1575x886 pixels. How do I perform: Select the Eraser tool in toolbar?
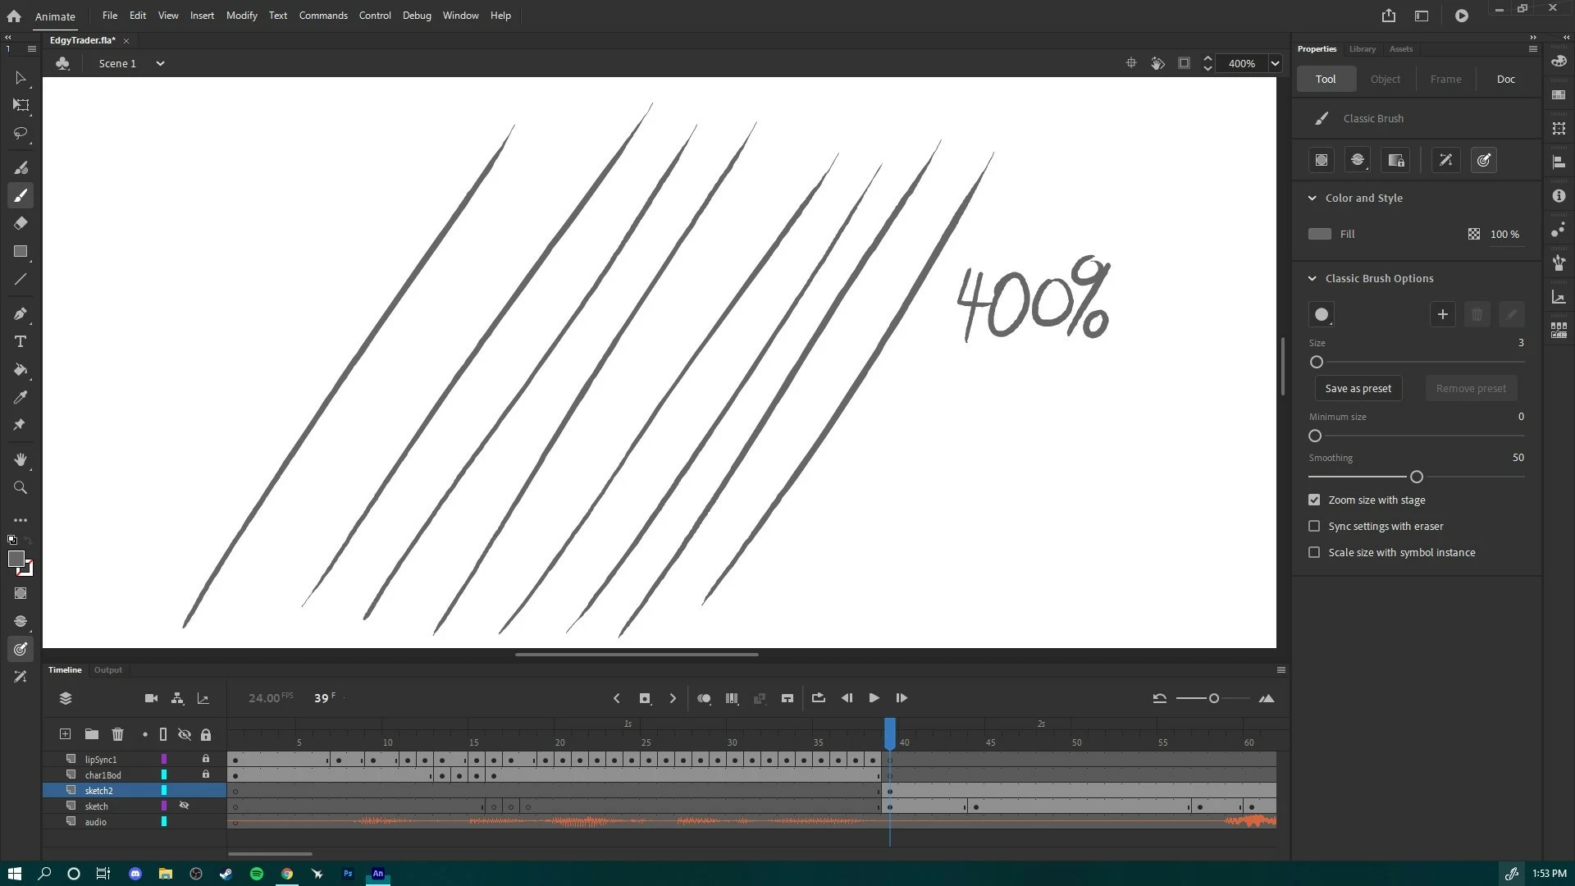coord(21,223)
